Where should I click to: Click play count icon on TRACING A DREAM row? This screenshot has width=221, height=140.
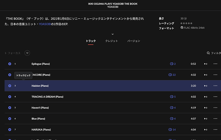pyautogui.click(x=206, y=97)
